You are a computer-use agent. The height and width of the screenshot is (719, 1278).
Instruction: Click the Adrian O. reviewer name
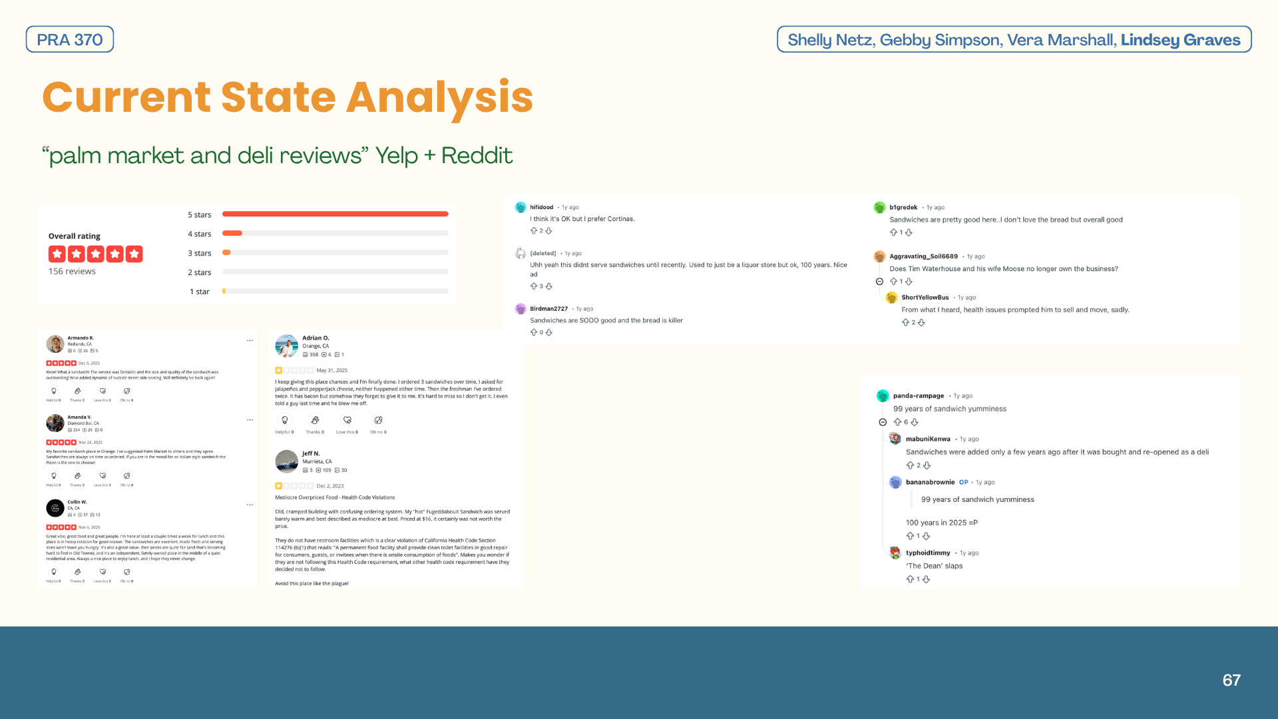point(316,338)
